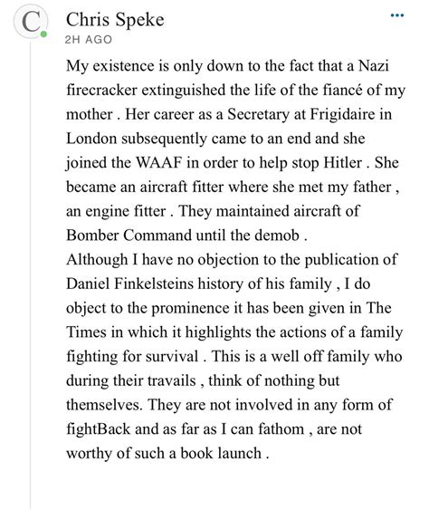
Task: Click the word 'fightBack' in the comment
Action: click(x=98, y=429)
